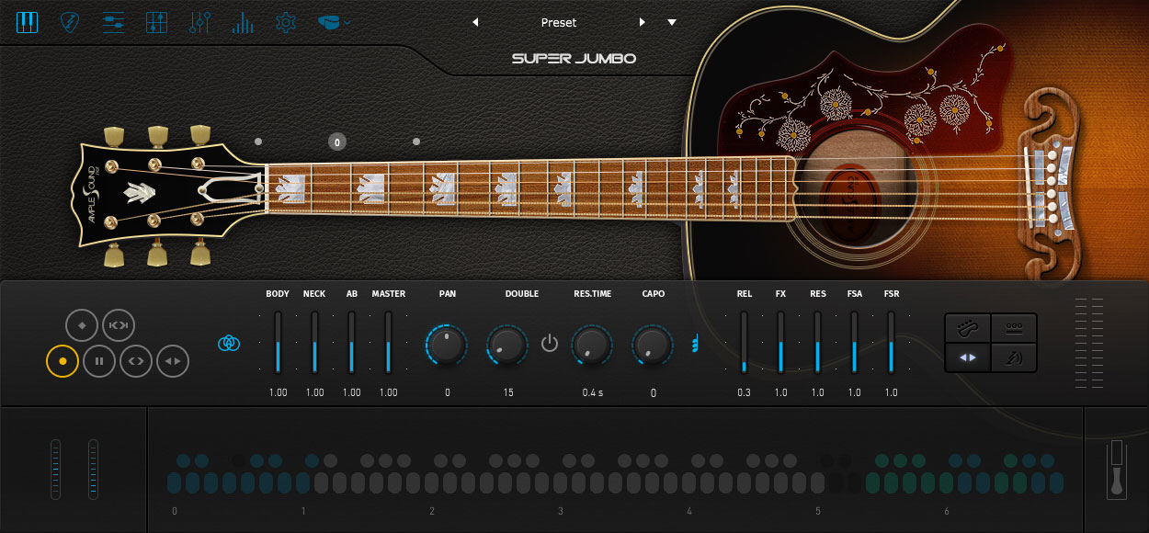The height and width of the screenshot is (533, 1149).
Task: Toggle the angle-brackets circular button
Action: (136, 361)
